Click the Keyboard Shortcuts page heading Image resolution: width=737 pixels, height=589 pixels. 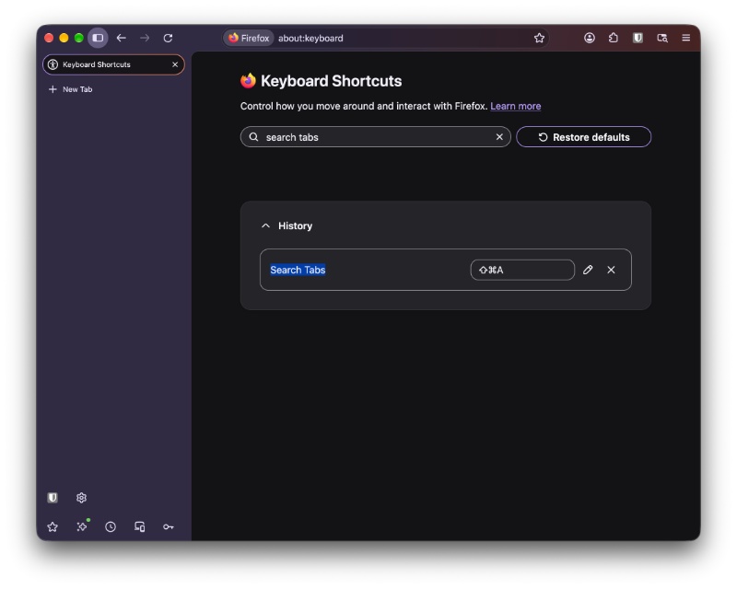point(332,81)
